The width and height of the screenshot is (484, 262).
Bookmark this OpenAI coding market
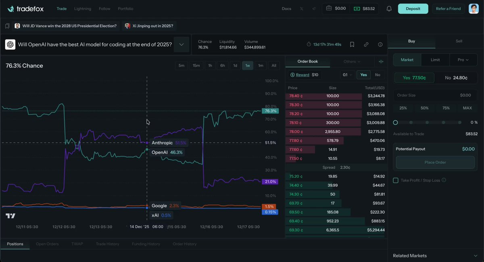coord(352,44)
